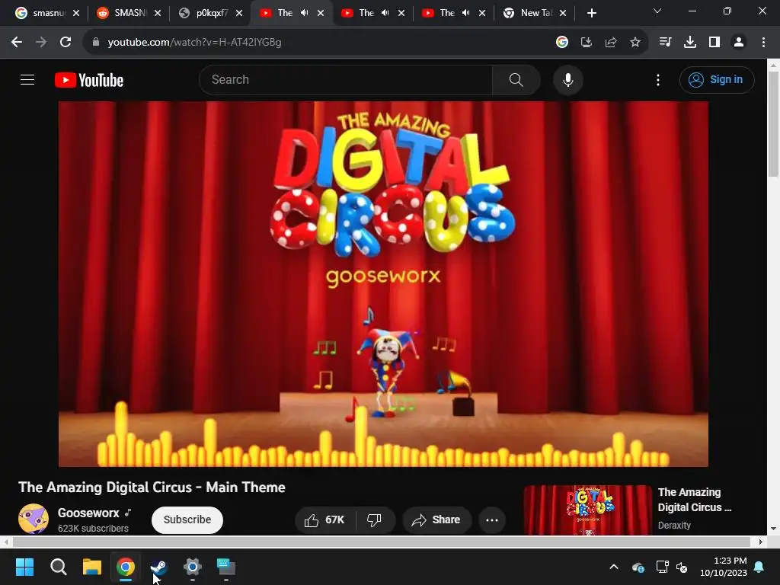Click the muted volume tray icon
780x585 pixels.
coord(682,567)
